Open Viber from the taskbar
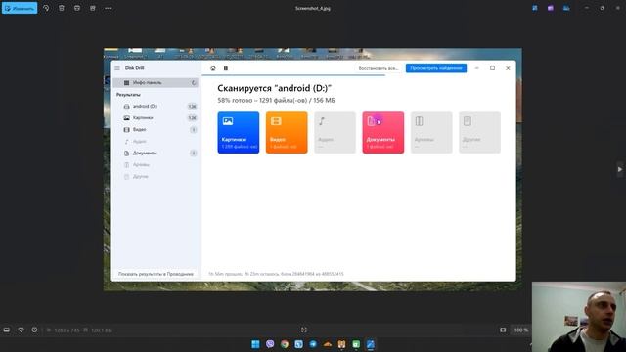This screenshot has width=626, height=352. click(270, 344)
